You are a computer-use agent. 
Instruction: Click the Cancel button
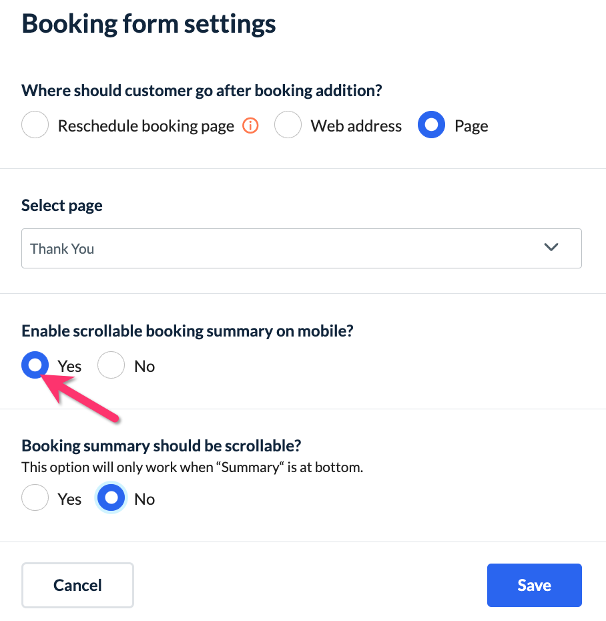coord(77,586)
